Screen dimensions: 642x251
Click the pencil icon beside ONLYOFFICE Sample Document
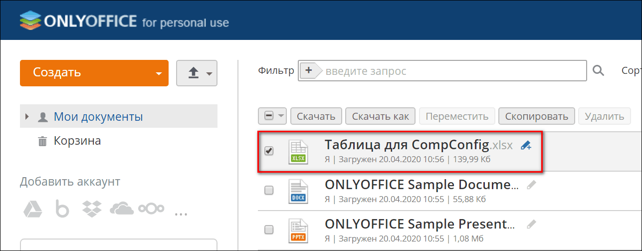[x=532, y=185]
